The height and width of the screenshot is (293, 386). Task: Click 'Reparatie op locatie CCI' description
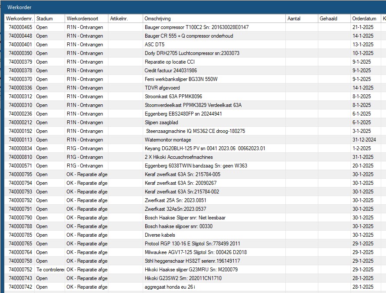(x=170, y=62)
